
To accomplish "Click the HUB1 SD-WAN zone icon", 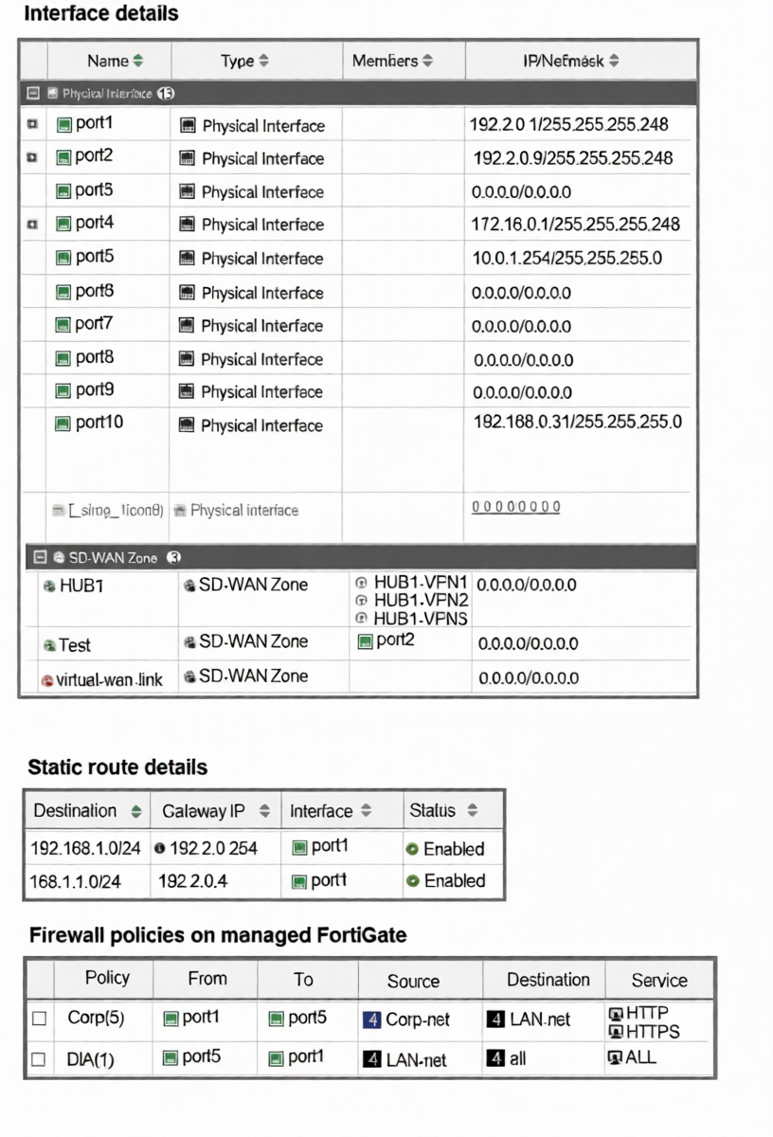I will point(49,587).
